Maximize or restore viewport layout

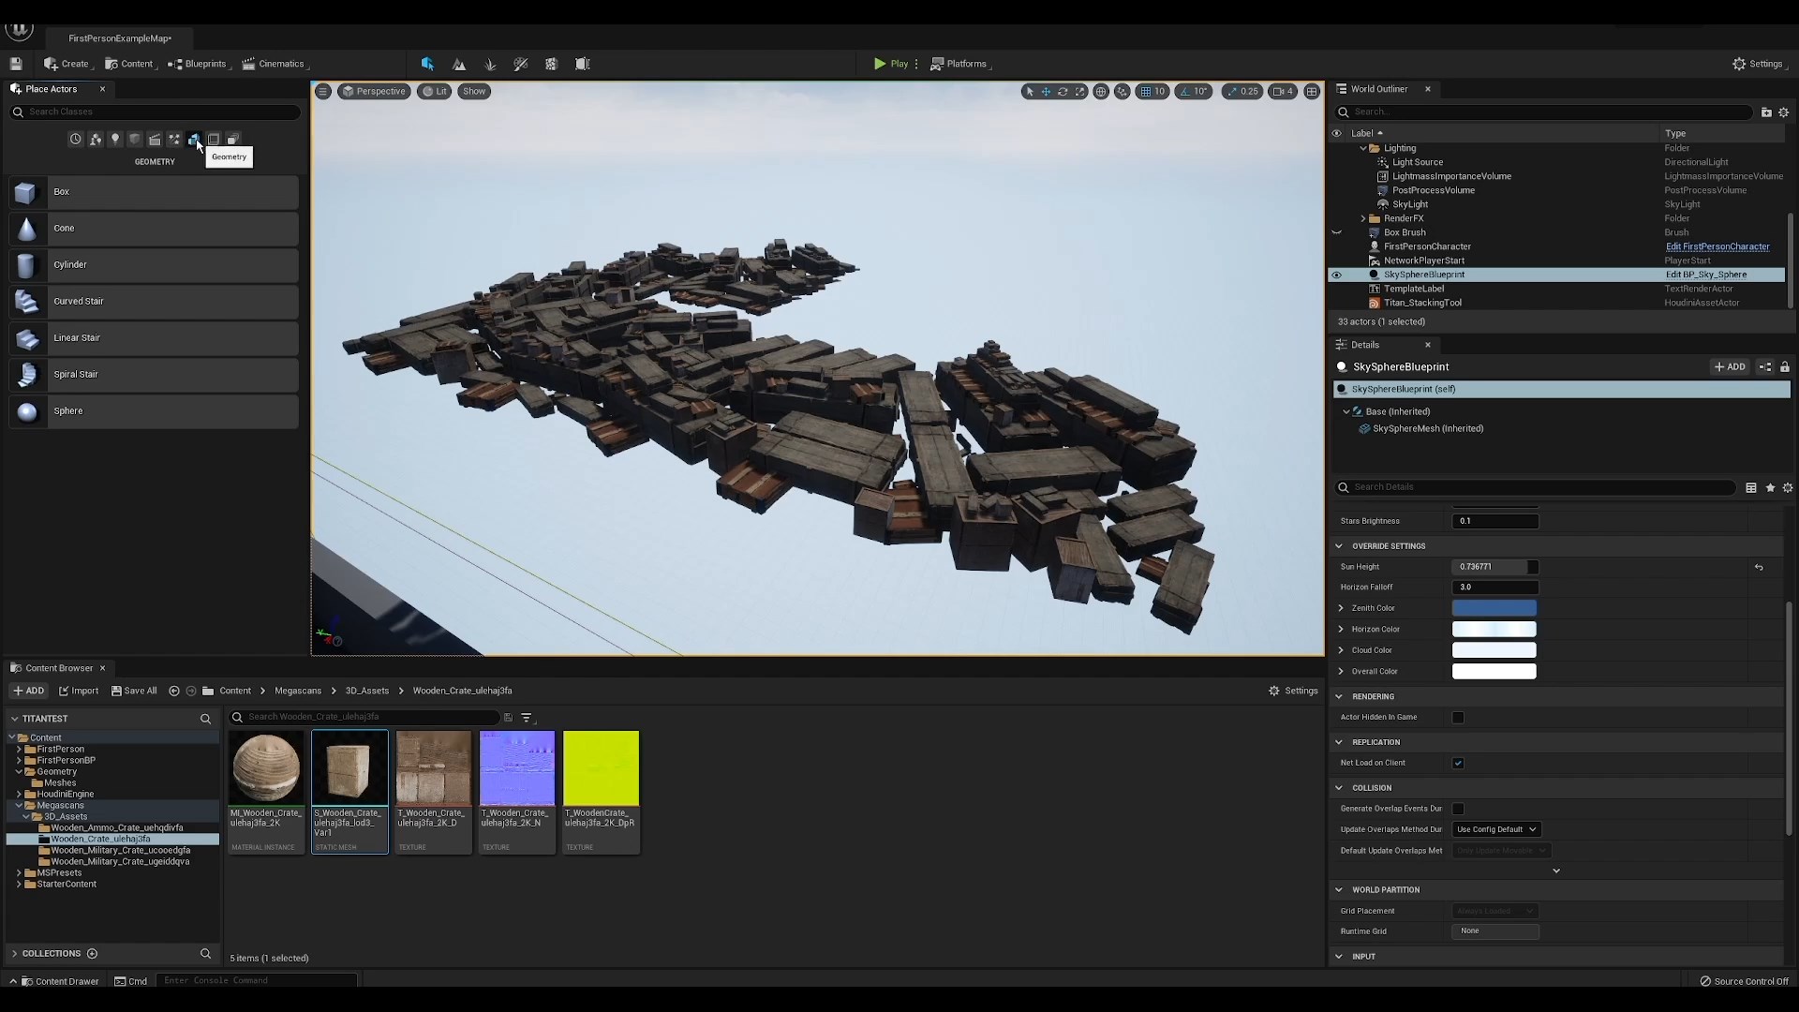(1312, 91)
